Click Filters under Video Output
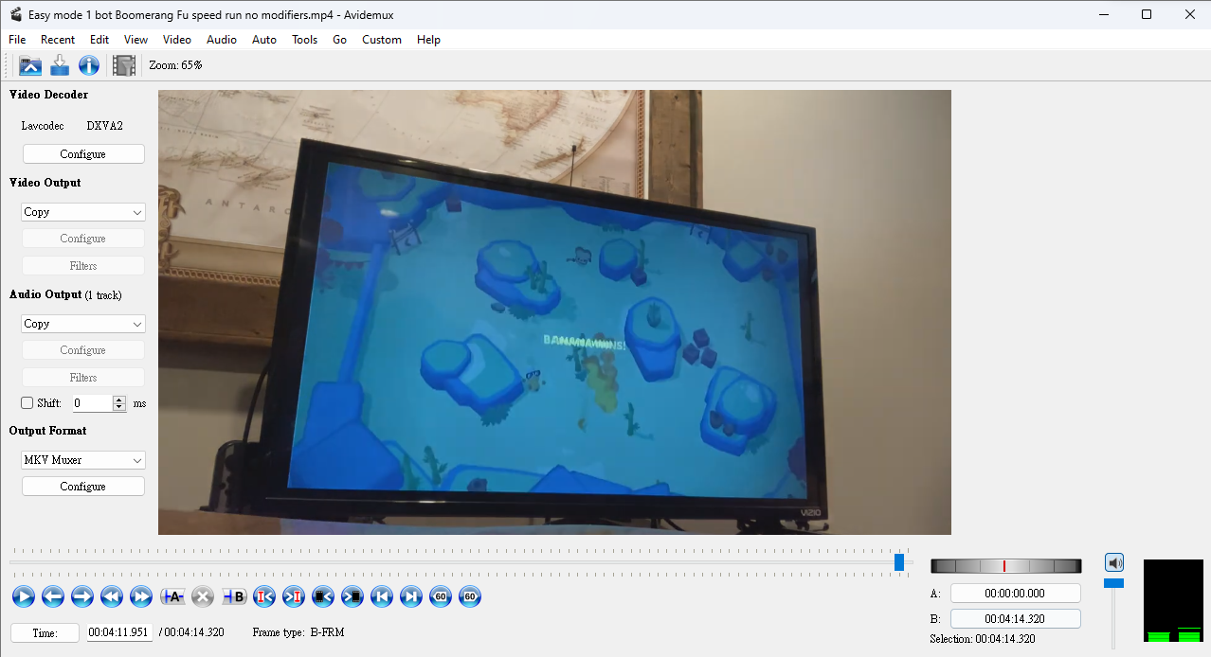1211x657 pixels. click(83, 266)
